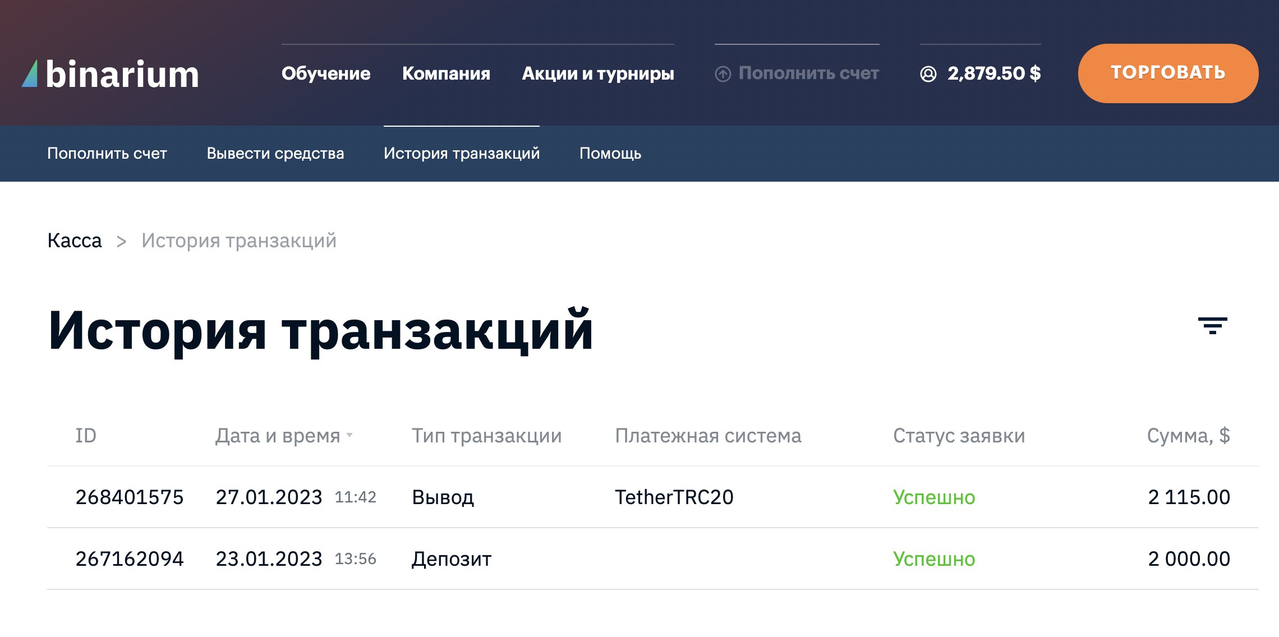Click time 13:56
Image resolution: width=1279 pixels, height=637 pixels.
pyautogui.click(x=355, y=558)
